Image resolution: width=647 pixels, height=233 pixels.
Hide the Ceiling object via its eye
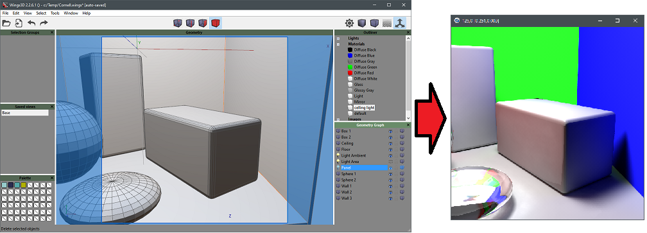(x=390, y=144)
